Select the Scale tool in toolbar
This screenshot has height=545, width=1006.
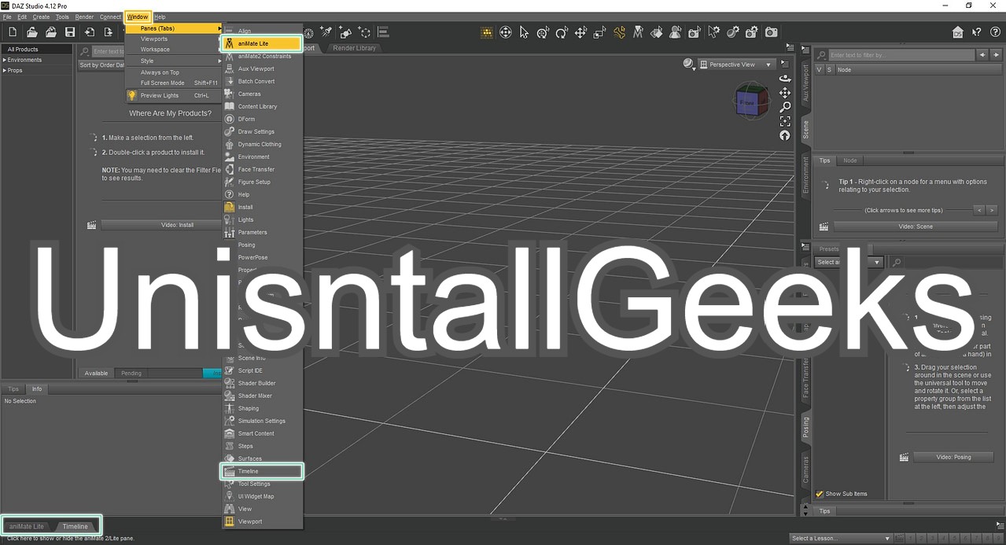tap(599, 32)
